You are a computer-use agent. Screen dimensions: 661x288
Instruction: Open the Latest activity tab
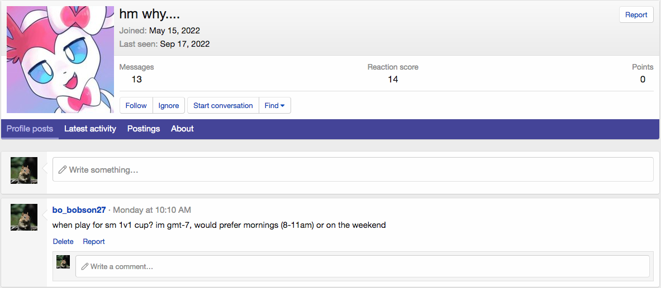coord(90,129)
